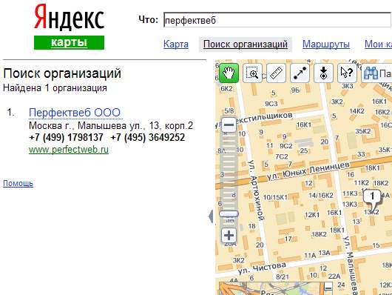Click the zoom slider handle
Viewport: 392px width, 295px height.
coord(229,213)
